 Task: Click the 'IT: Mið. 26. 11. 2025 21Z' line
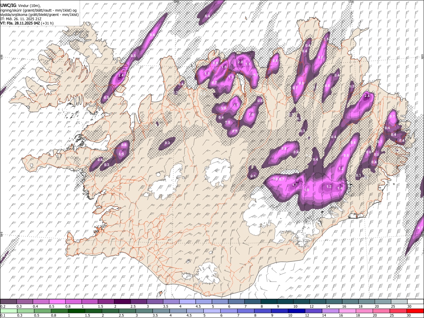tap(21, 19)
